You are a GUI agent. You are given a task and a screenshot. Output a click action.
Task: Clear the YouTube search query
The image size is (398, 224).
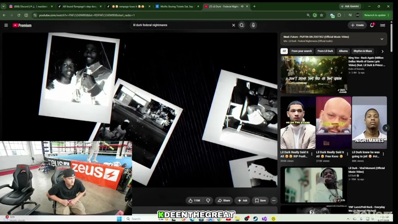pos(234,25)
